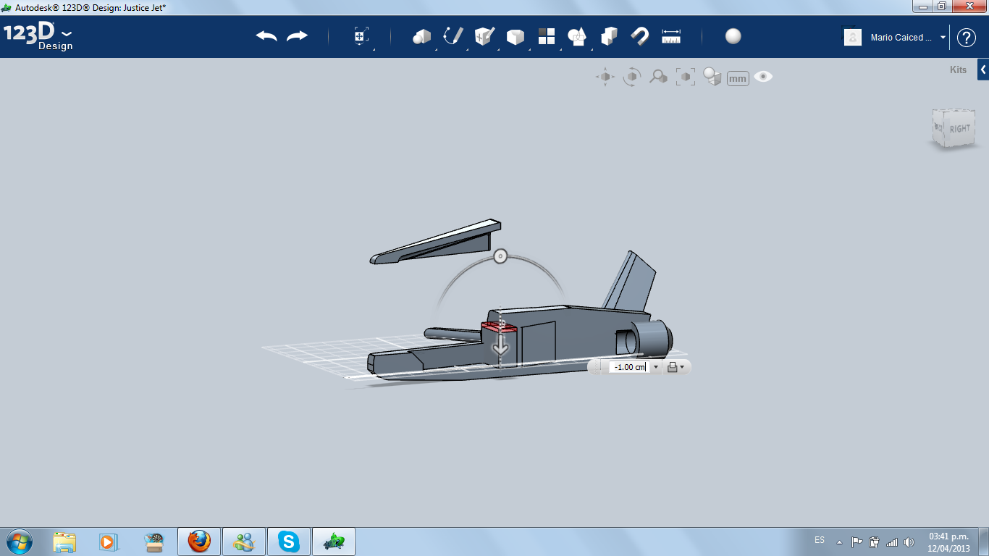Click the Kits panel label
The image size is (989, 556).
click(x=958, y=70)
